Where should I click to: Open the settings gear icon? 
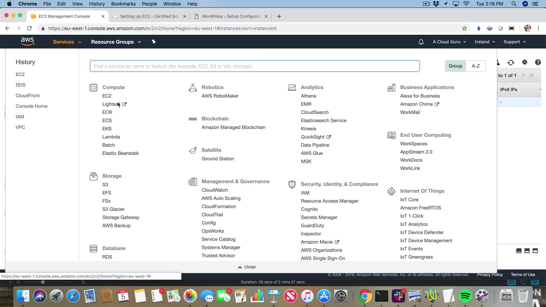[524, 62]
